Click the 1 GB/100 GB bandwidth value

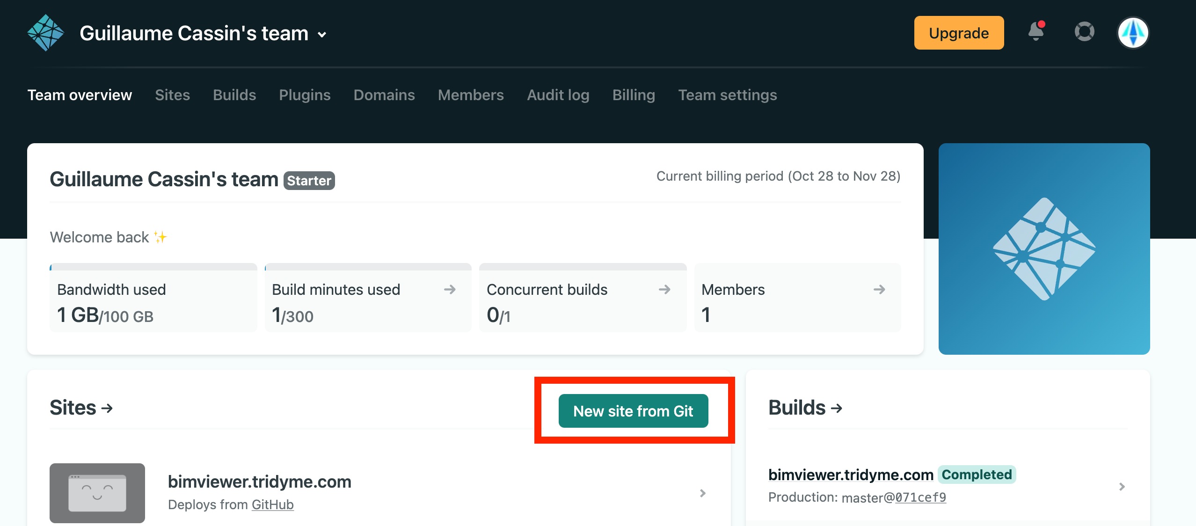coord(105,315)
